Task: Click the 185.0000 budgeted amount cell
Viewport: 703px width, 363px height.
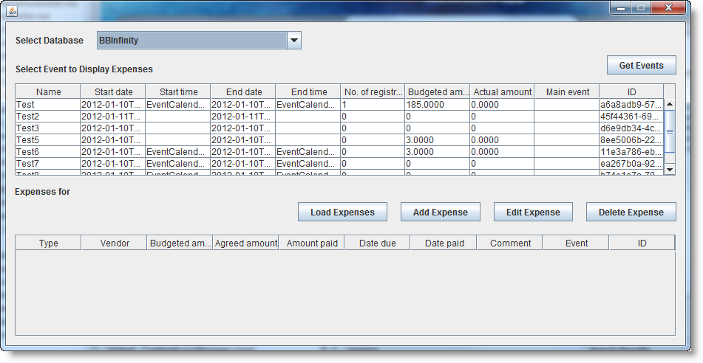Action: (437, 105)
